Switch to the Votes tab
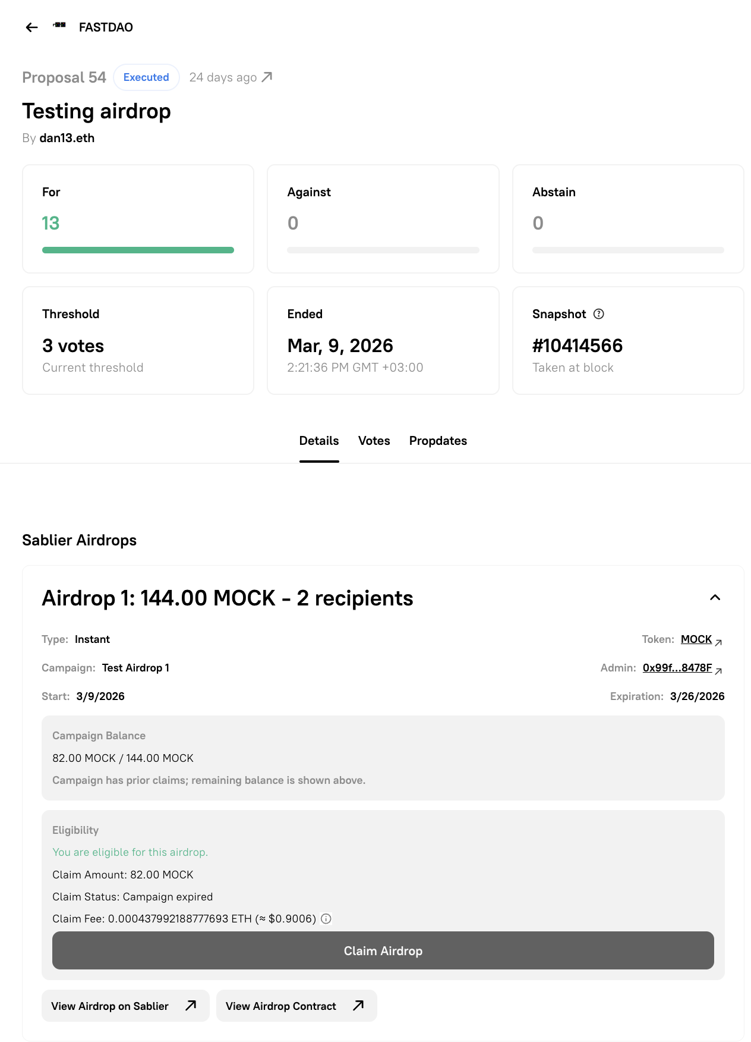The image size is (751, 1042). (374, 441)
